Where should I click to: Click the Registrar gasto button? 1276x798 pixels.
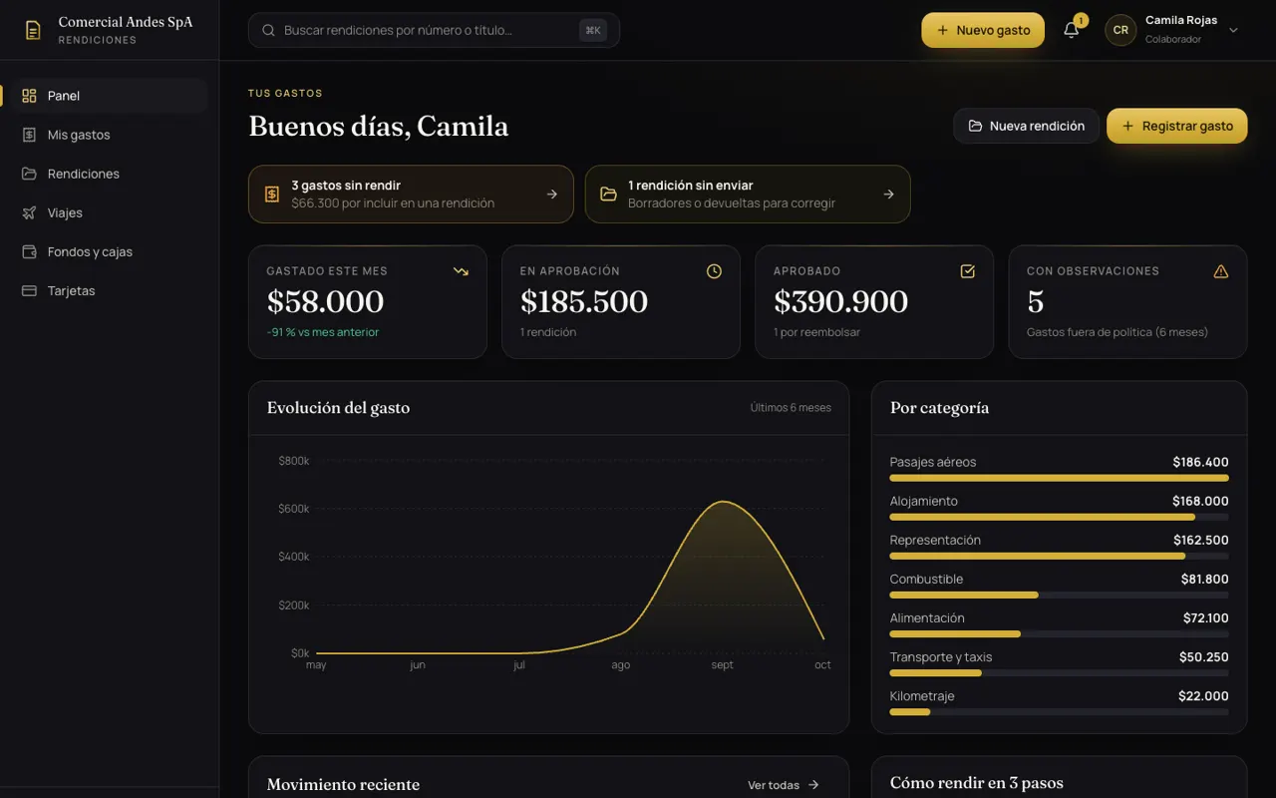pos(1177,126)
